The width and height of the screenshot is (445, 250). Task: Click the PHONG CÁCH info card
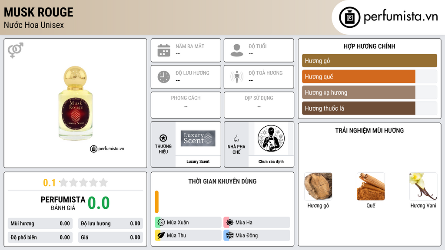[x=186, y=105]
